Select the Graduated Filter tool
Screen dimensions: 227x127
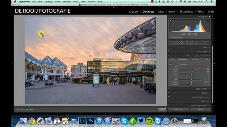(x=187, y=43)
